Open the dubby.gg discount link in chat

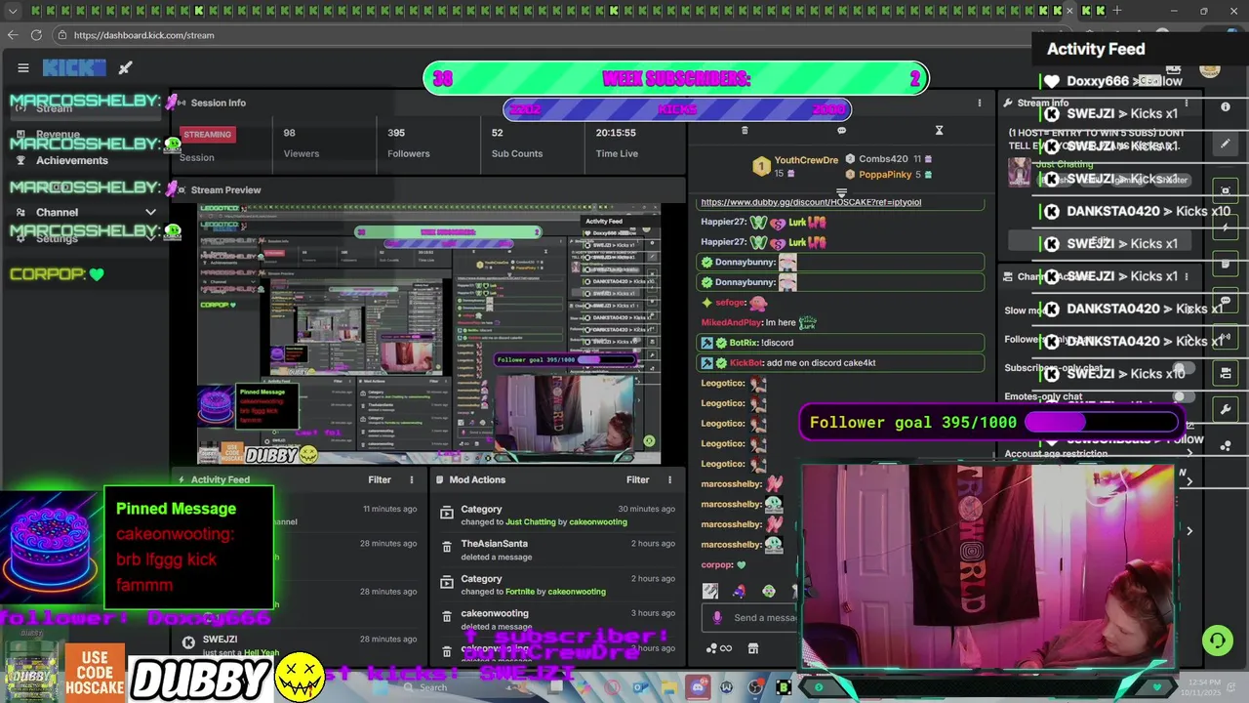(x=811, y=202)
